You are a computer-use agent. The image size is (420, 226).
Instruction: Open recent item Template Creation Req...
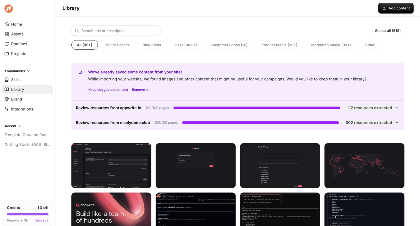coord(27,135)
